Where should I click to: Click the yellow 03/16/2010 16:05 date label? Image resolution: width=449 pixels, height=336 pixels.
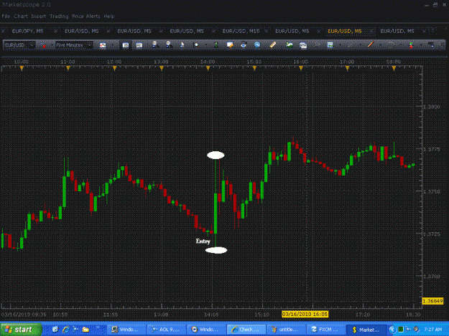point(305,314)
